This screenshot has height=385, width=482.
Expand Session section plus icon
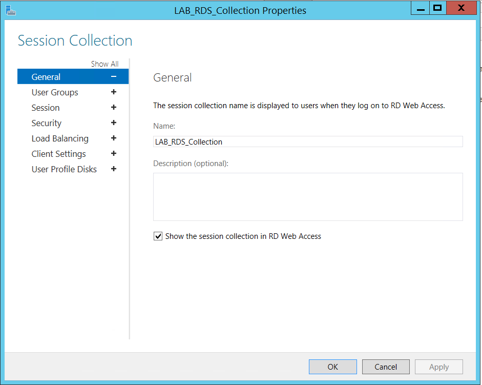(x=114, y=108)
